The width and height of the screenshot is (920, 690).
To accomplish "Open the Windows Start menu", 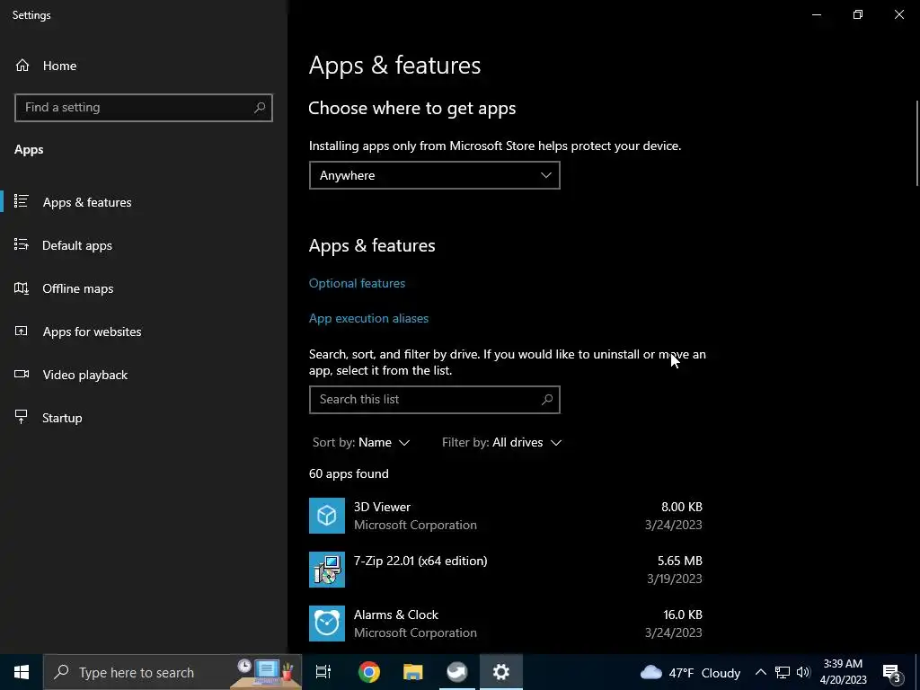I will [x=22, y=672].
